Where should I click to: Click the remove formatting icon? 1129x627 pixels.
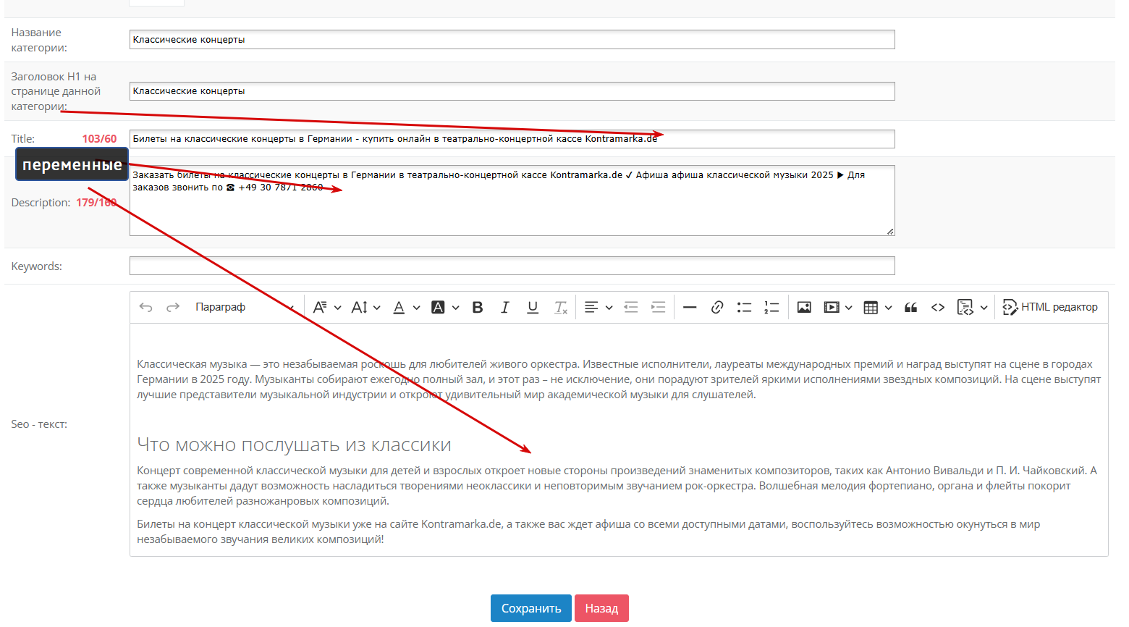pos(561,307)
